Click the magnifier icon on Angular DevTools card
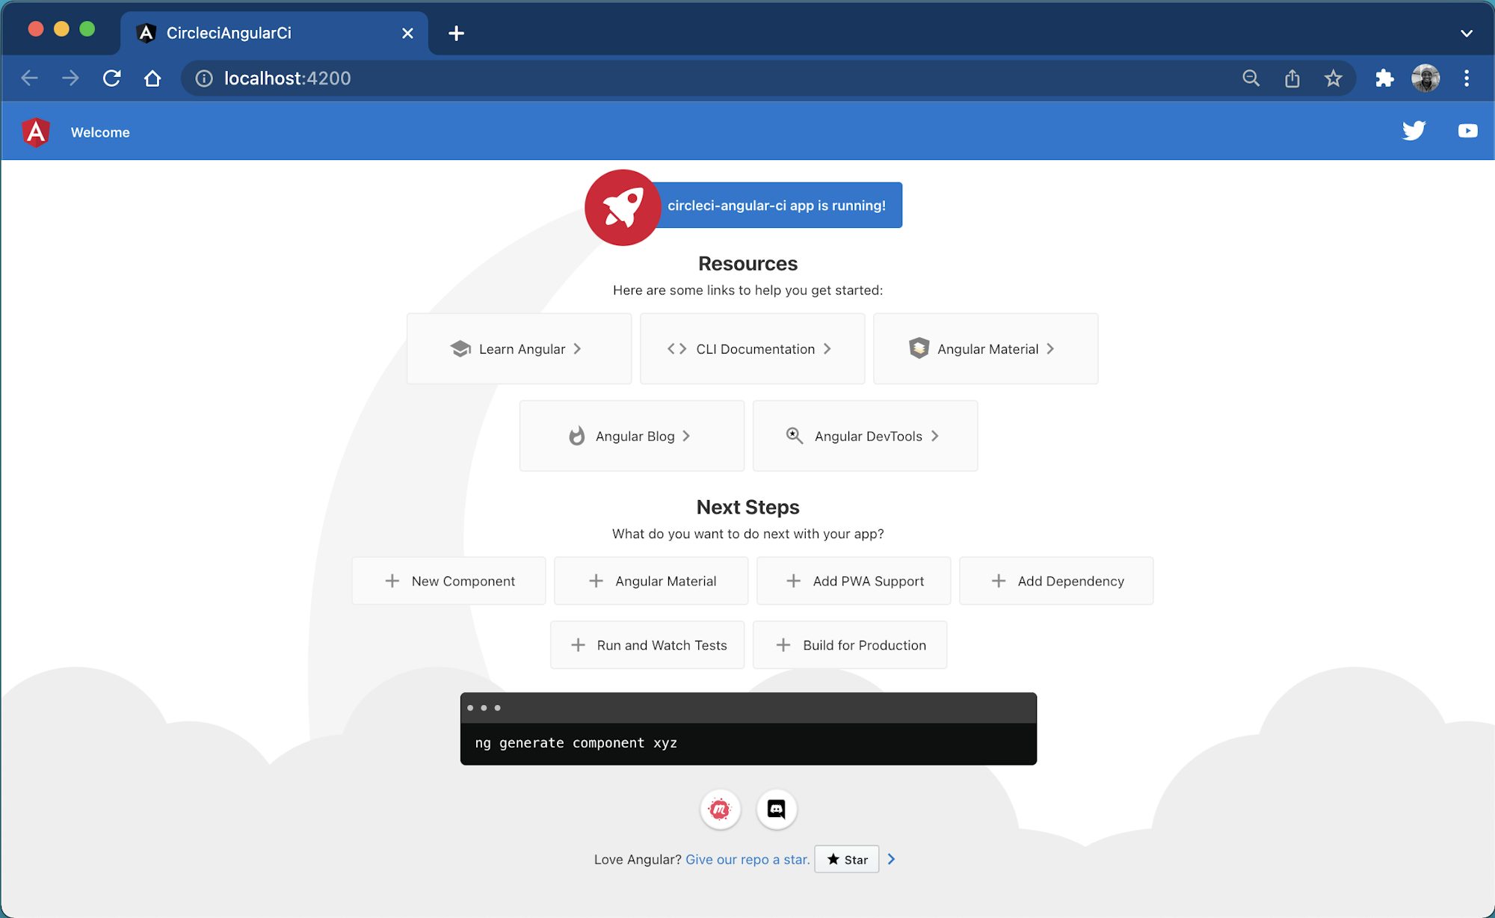The width and height of the screenshot is (1495, 918). click(x=793, y=436)
